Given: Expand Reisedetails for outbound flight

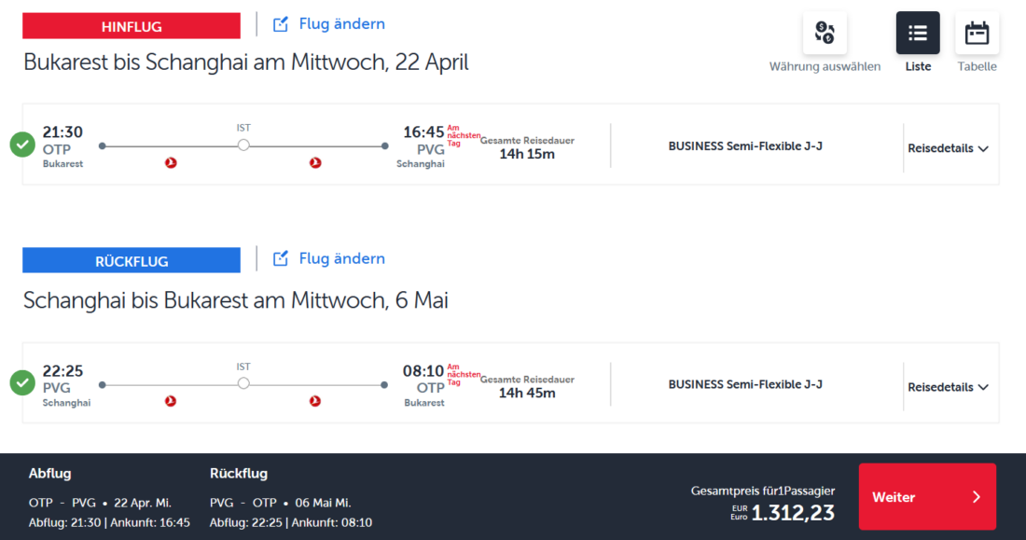Looking at the screenshot, I should click(x=948, y=148).
